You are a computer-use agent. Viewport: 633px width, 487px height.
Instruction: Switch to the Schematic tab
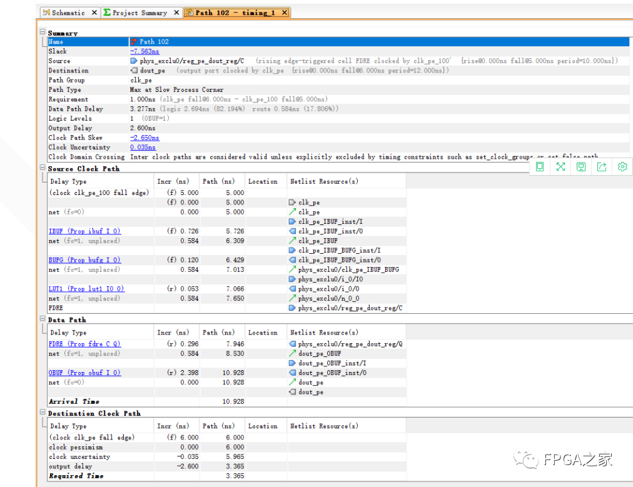click(x=65, y=12)
